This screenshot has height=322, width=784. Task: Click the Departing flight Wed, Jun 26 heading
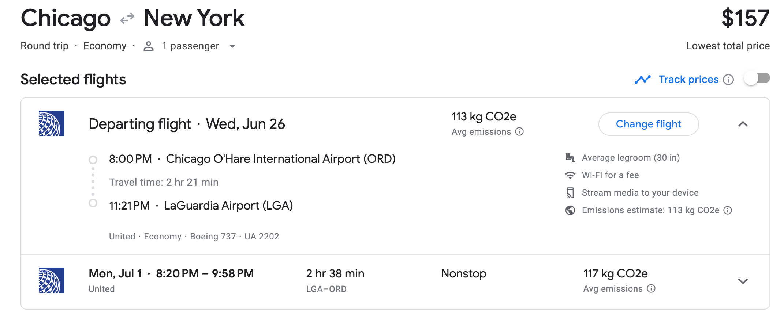coord(187,124)
